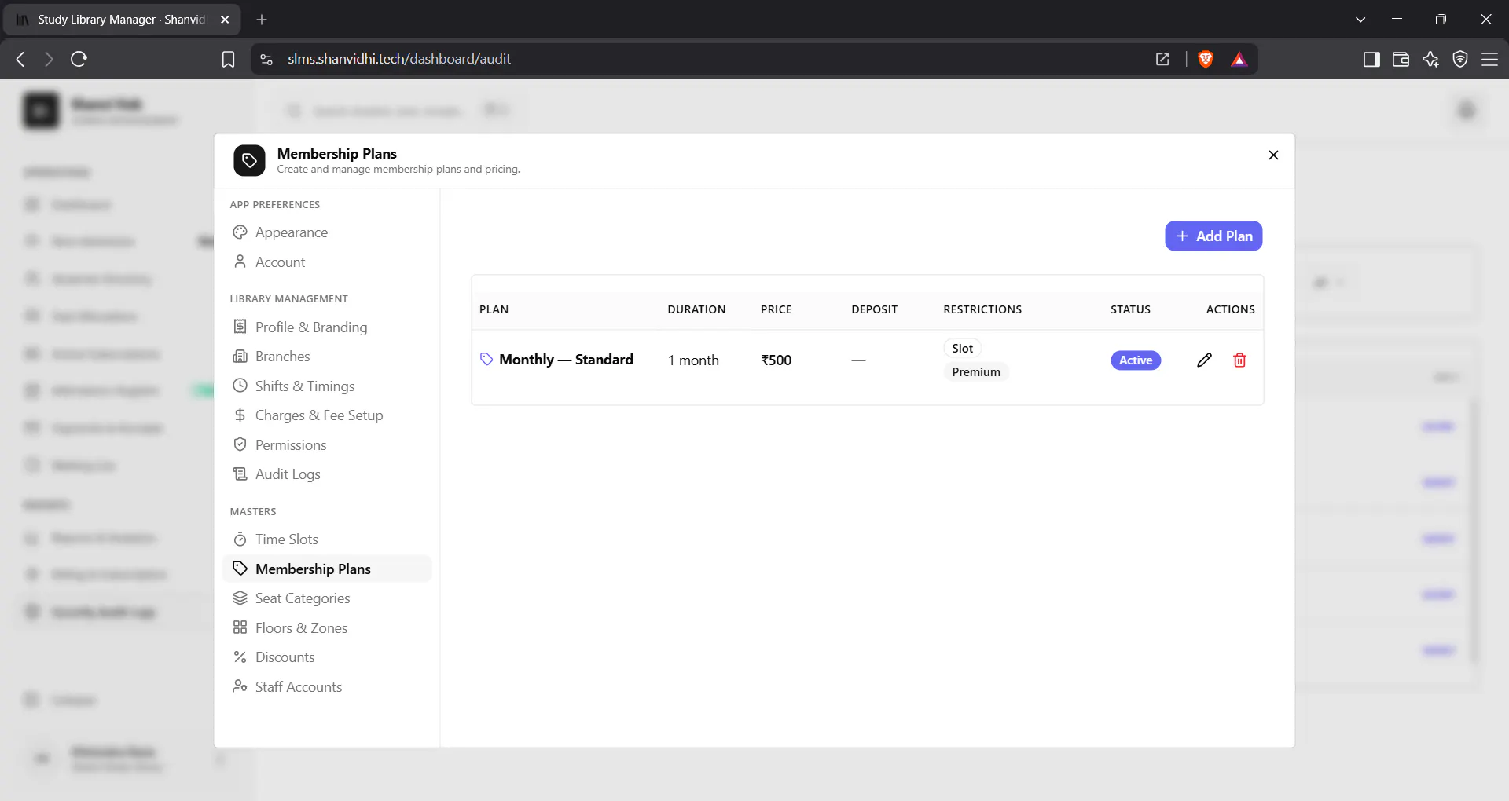Click the Permissions shield icon
1509x801 pixels.
(240, 444)
